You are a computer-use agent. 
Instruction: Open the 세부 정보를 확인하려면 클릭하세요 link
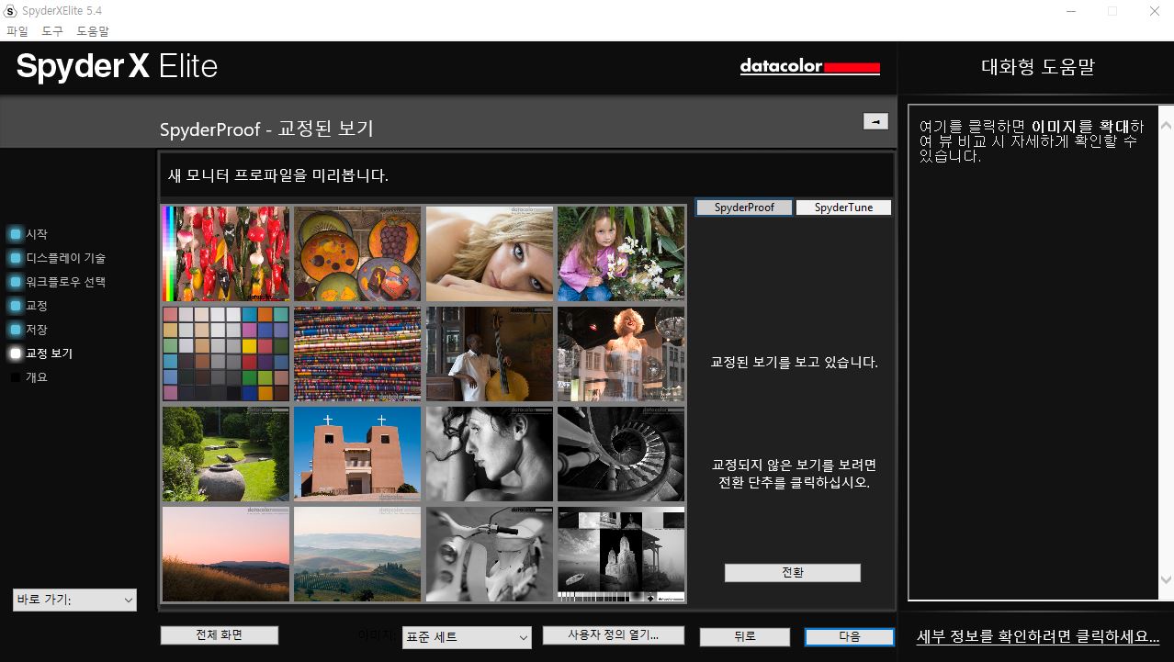click(1038, 636)
